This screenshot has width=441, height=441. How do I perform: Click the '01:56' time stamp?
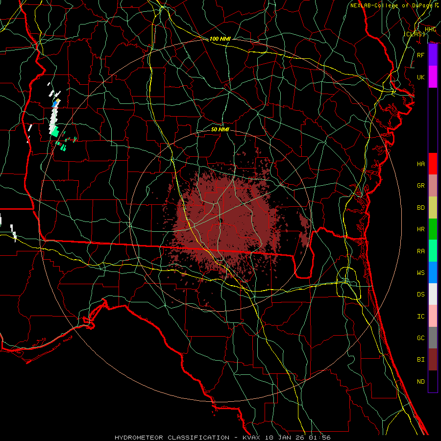[319, 438]
